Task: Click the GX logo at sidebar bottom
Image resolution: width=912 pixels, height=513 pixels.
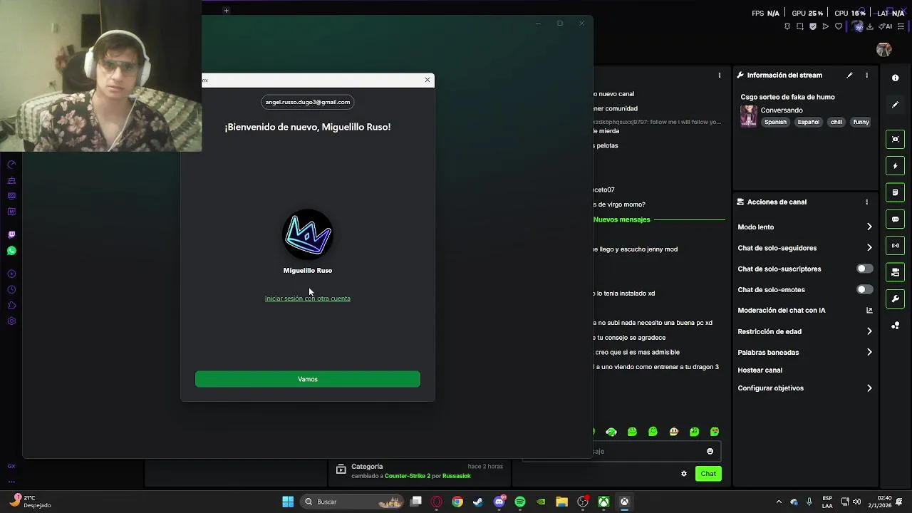Action: coord(11,466)
